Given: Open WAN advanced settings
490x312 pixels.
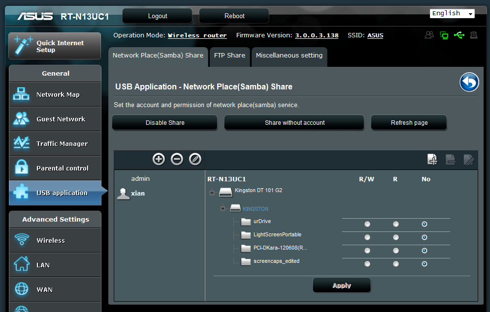Looking at the screenshot, I should click(x=55, y=289).
